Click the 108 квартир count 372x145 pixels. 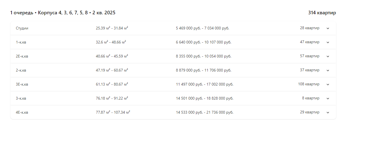click(x=309, y=84)
